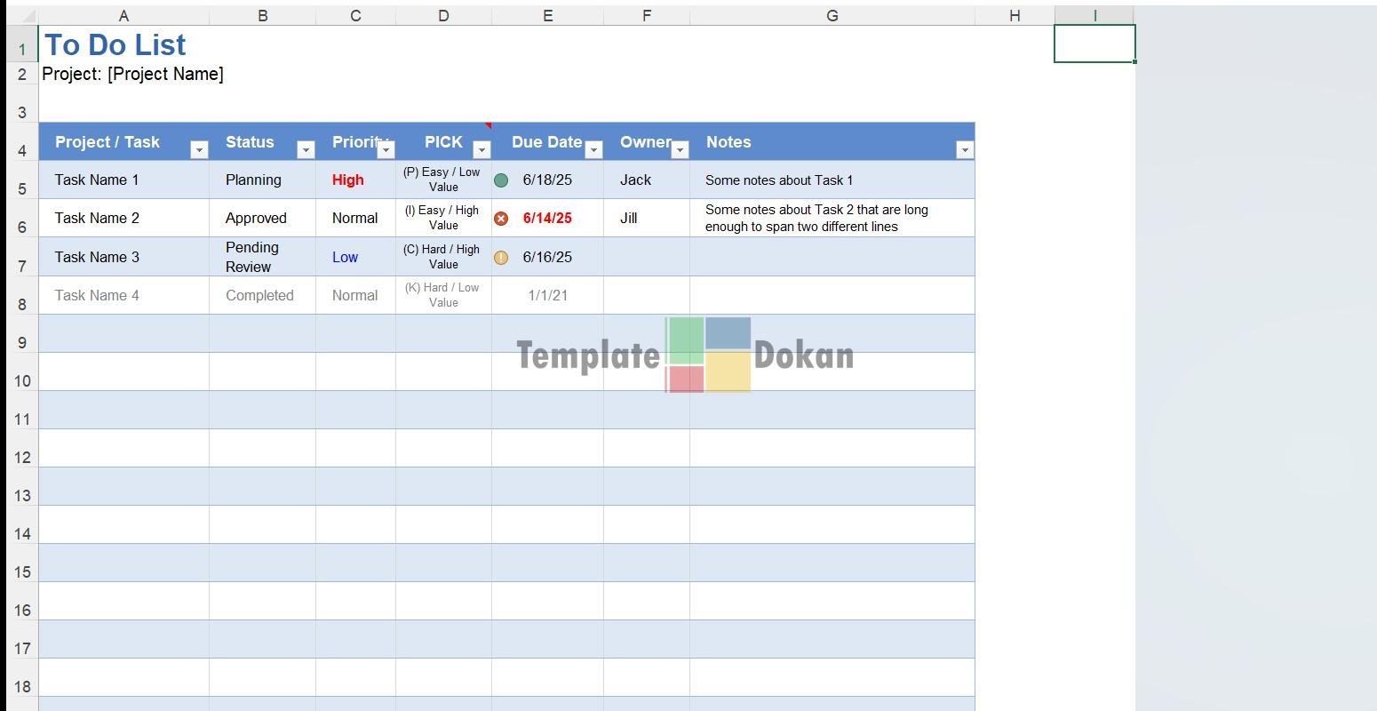1377x711 pixels.
Task: Click the green circle status icon
Action: click(x=501, y=180)
